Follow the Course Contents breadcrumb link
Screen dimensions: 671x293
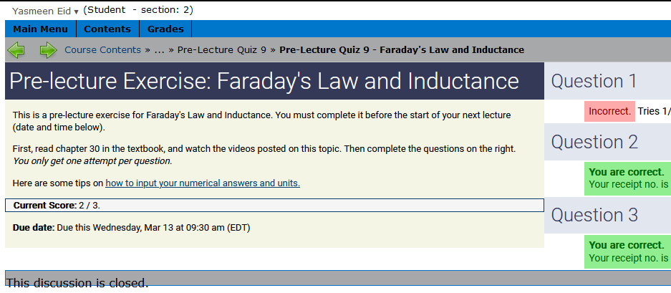[102, 50]
